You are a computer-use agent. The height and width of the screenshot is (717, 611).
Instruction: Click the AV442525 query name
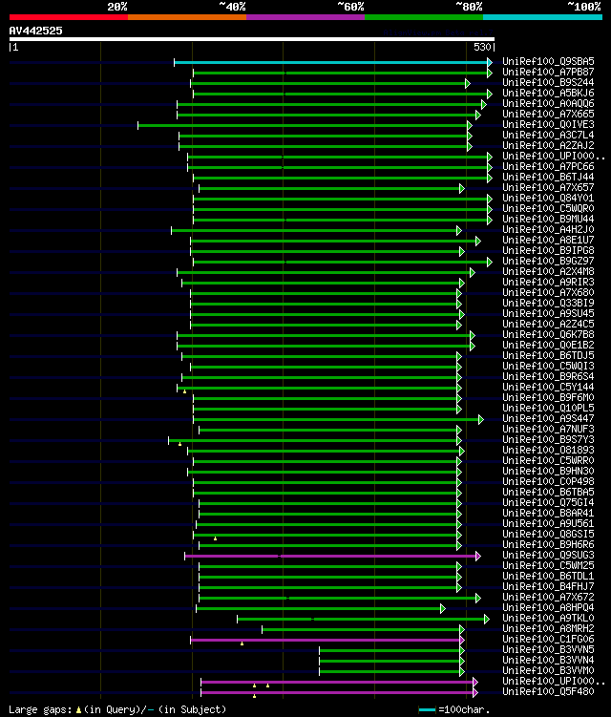click(x=35, y=31)
